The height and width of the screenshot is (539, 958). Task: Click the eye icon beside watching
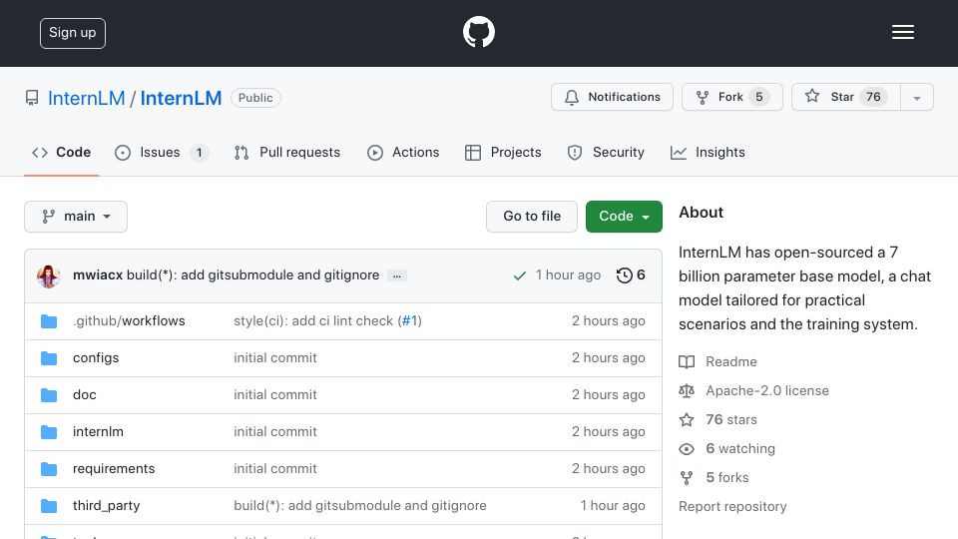[687, 449]
